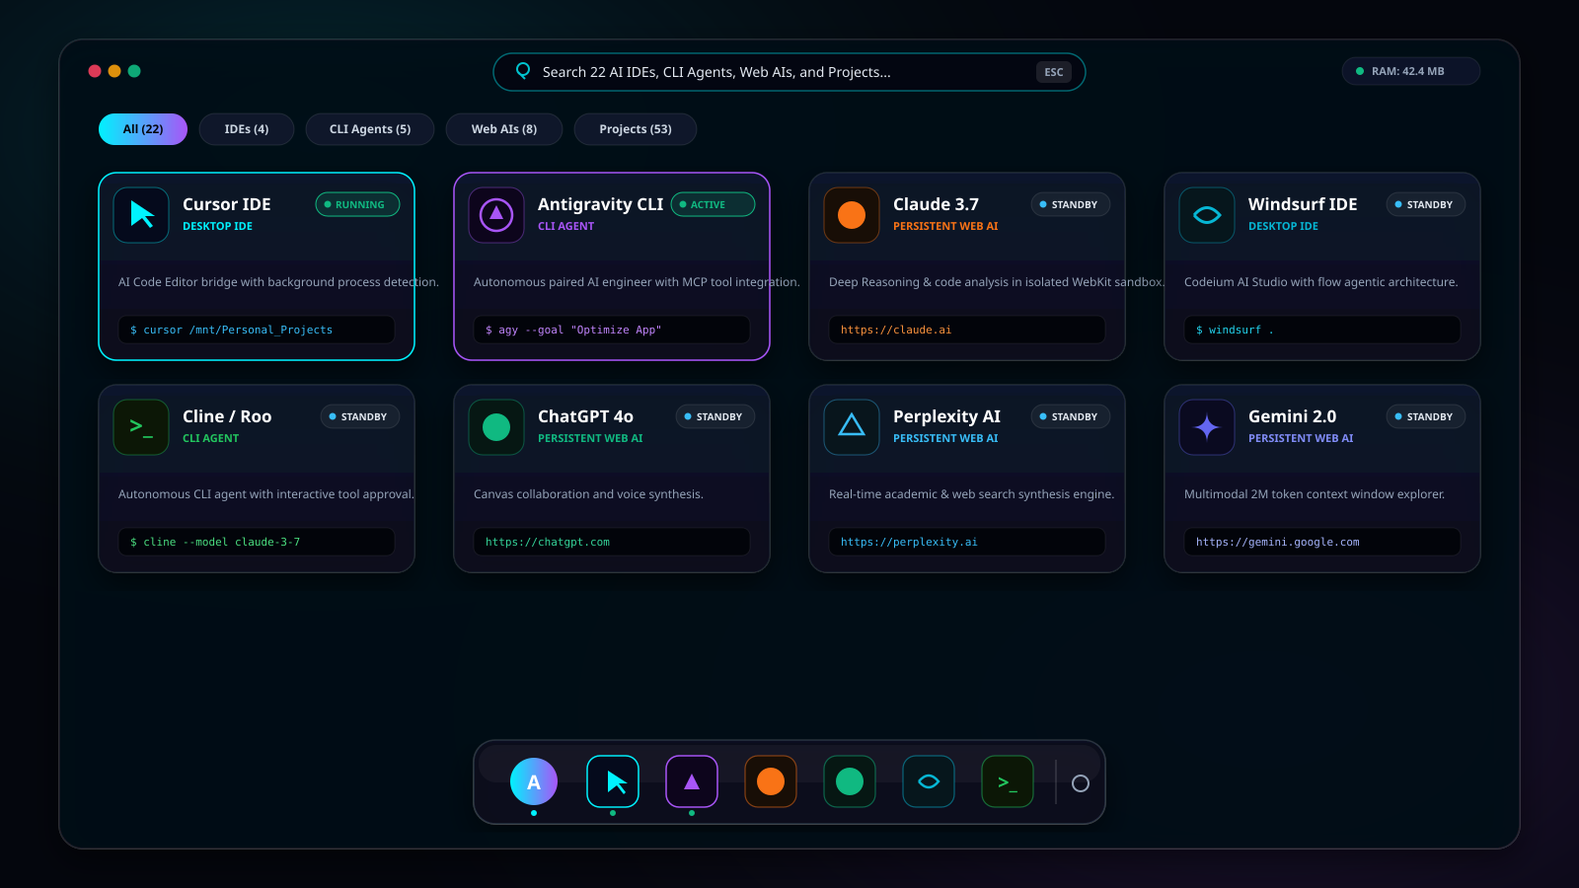Image resolution: width=1579 pixels, height=888 pixels.
Task: Click the STANDBY badge on Claude 3.7
Action: coord(1071,204)
